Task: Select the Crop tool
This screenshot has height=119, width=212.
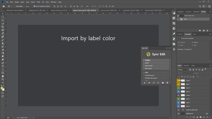Action: [x=3, y=27]
